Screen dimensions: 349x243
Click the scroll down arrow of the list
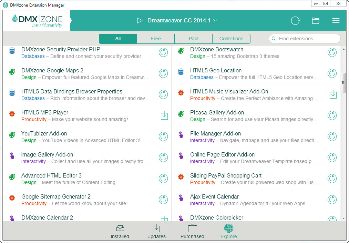(x=343, y=219)
